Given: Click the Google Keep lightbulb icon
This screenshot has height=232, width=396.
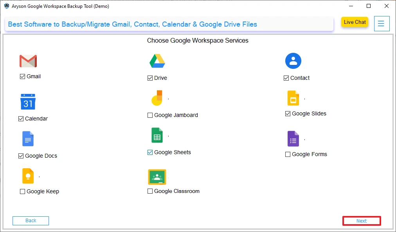Looking at the screenshot, I should [28, 176].
